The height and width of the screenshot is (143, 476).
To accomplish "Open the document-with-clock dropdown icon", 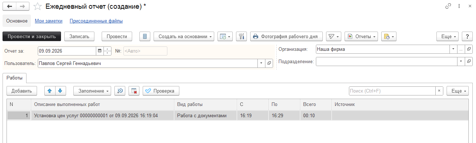I will (x=388, y=36).
